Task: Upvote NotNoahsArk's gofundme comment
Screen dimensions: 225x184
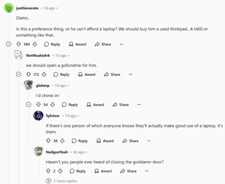Action: pyautogui.click(x=28, y=74)
